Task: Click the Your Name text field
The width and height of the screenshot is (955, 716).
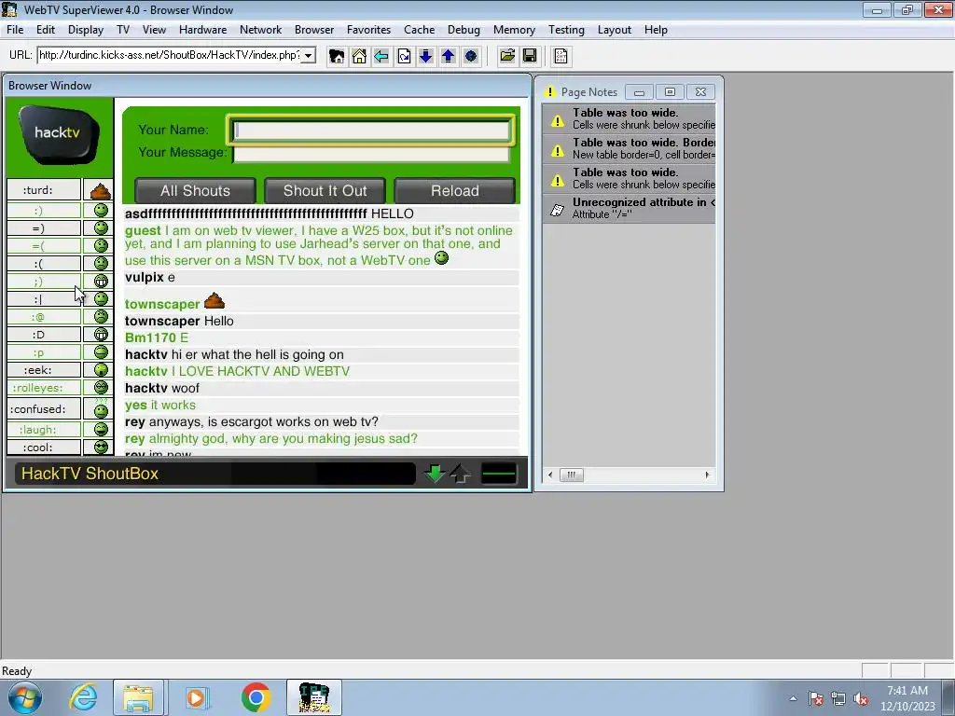Action: [371, 131]
